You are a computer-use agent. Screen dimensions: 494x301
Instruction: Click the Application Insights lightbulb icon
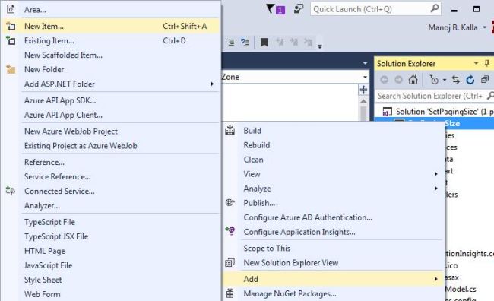tap(230, 231)
